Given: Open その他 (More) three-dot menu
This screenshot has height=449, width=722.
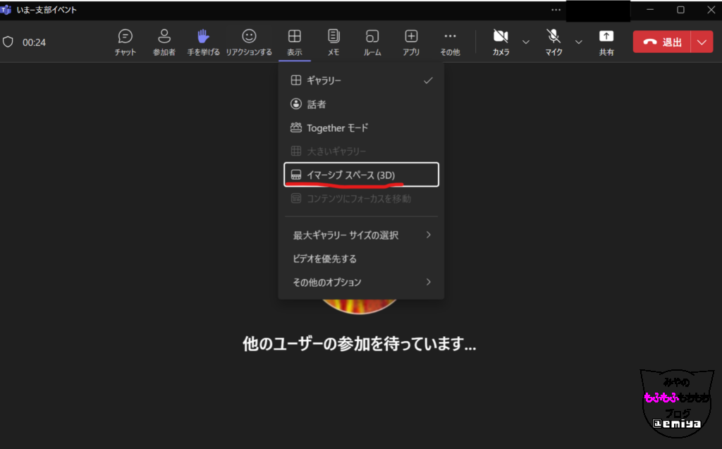Looking at the screenshot, I should tap(450, 42).
